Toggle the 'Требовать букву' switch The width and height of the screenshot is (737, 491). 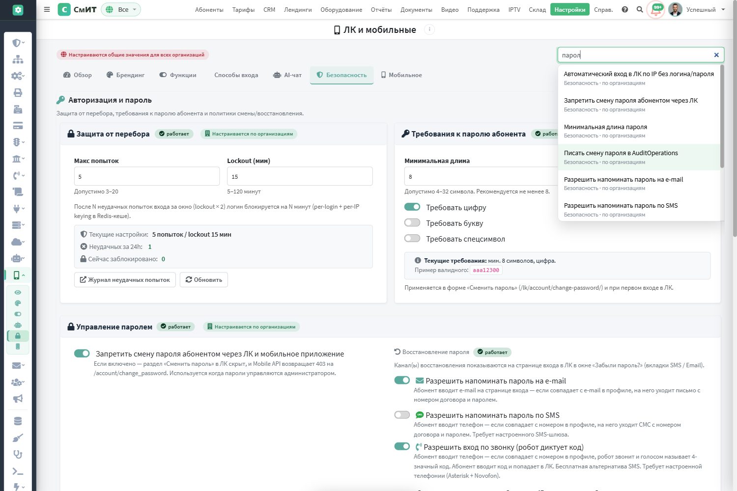[x=412, y=222]
